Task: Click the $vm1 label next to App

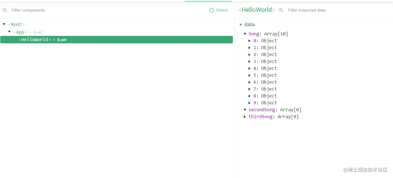Action: coord(38,33)
